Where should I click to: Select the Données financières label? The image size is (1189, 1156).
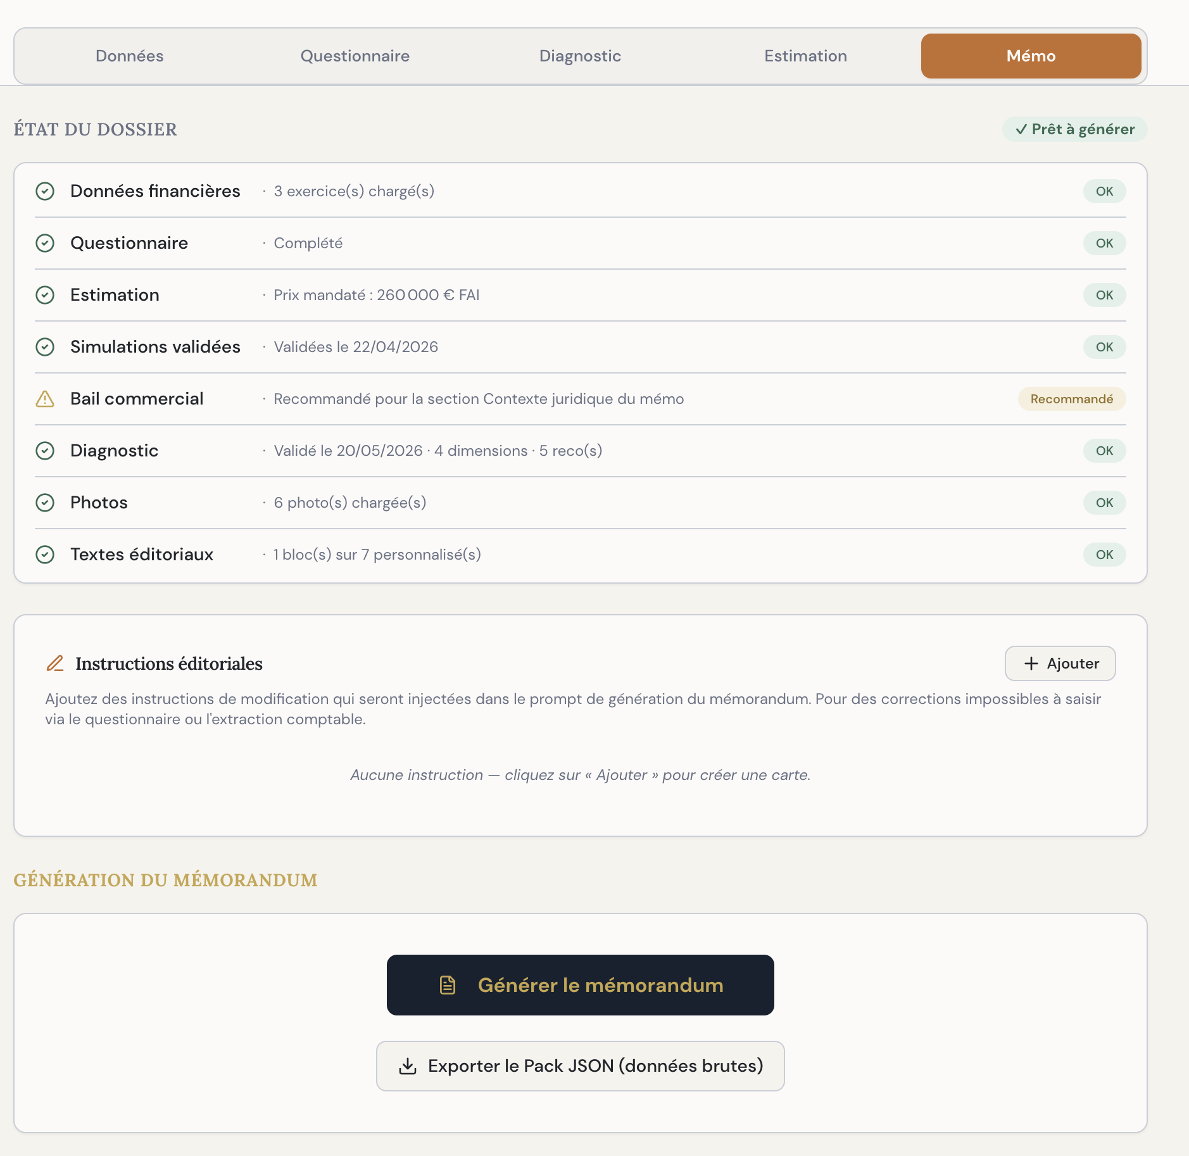point(155,191)
